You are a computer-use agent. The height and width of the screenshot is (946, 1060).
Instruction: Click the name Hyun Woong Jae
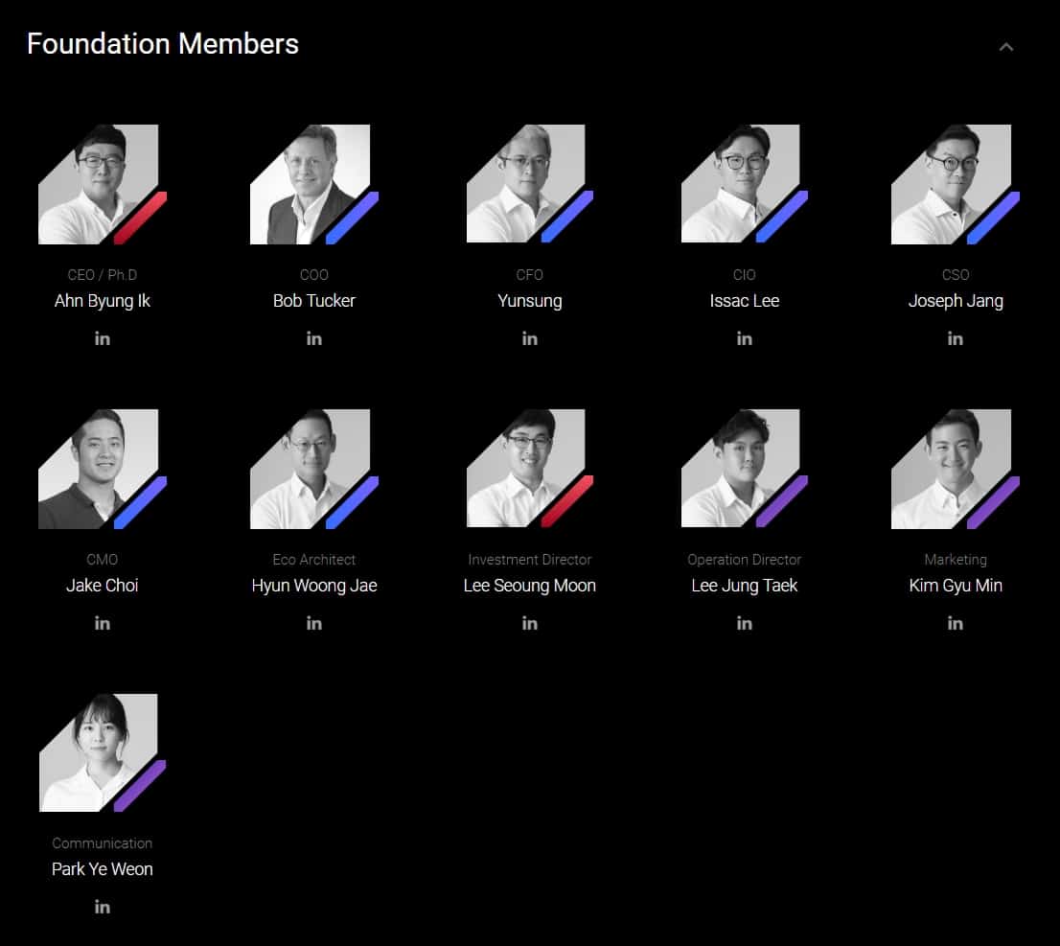click(314, 586)
